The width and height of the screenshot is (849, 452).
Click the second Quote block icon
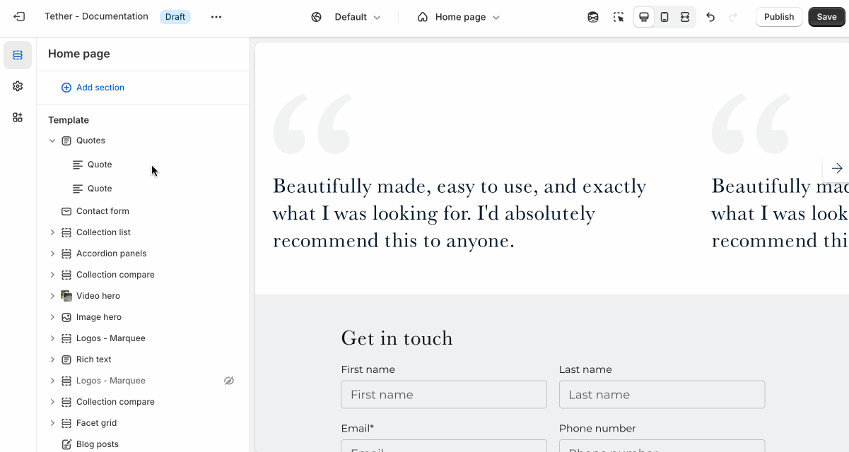78,189
